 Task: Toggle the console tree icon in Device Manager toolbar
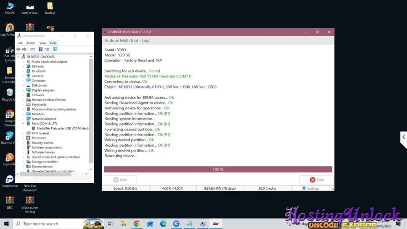33,49
